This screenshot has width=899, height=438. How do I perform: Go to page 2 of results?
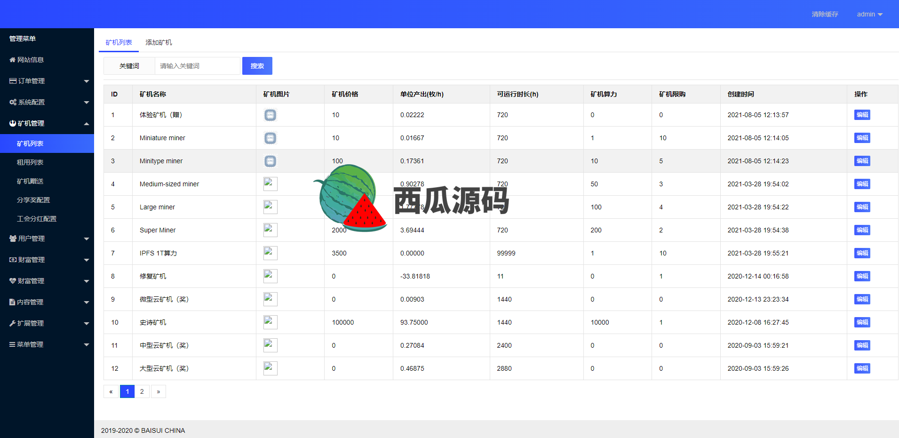tap(142, 391)
